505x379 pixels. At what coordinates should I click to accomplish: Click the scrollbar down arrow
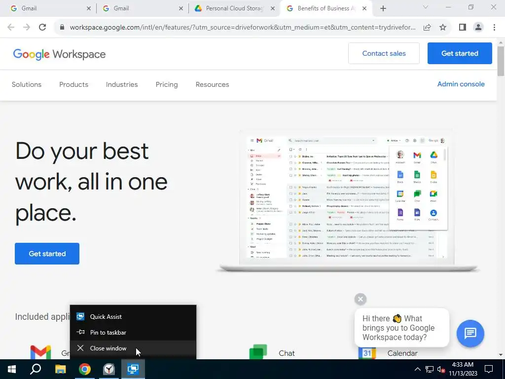coord(501,355)
